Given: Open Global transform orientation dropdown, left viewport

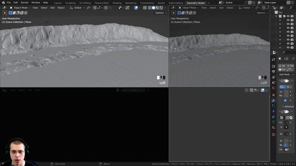Looking at the screenshot, I should (x=77, y=8).
